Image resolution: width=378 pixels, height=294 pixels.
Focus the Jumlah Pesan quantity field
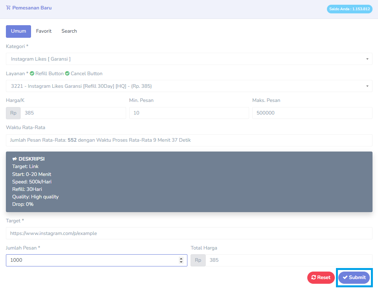pos(96,260)
